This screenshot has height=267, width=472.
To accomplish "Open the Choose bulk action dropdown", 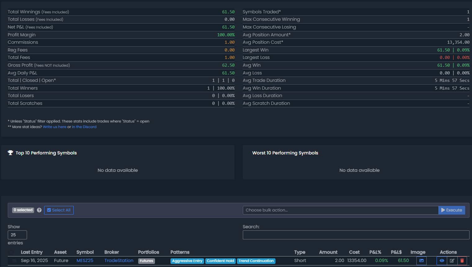I will (340, 210).
